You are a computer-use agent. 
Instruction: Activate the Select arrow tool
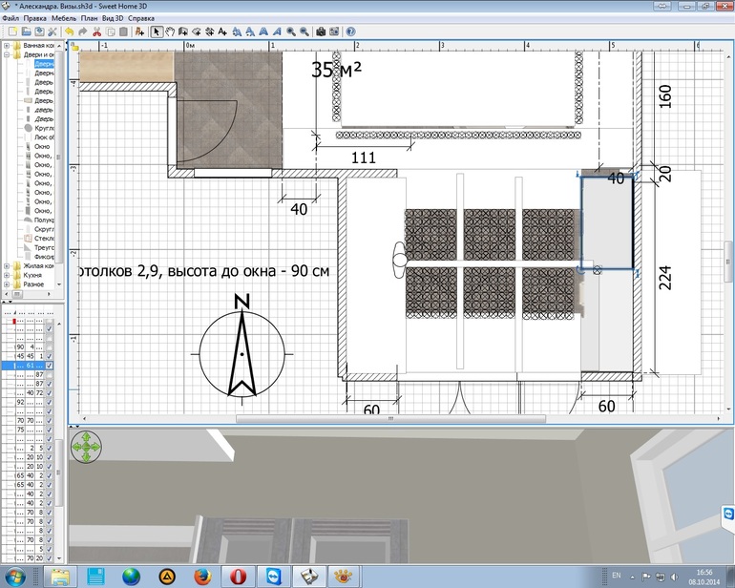click(x=157, y=31)
